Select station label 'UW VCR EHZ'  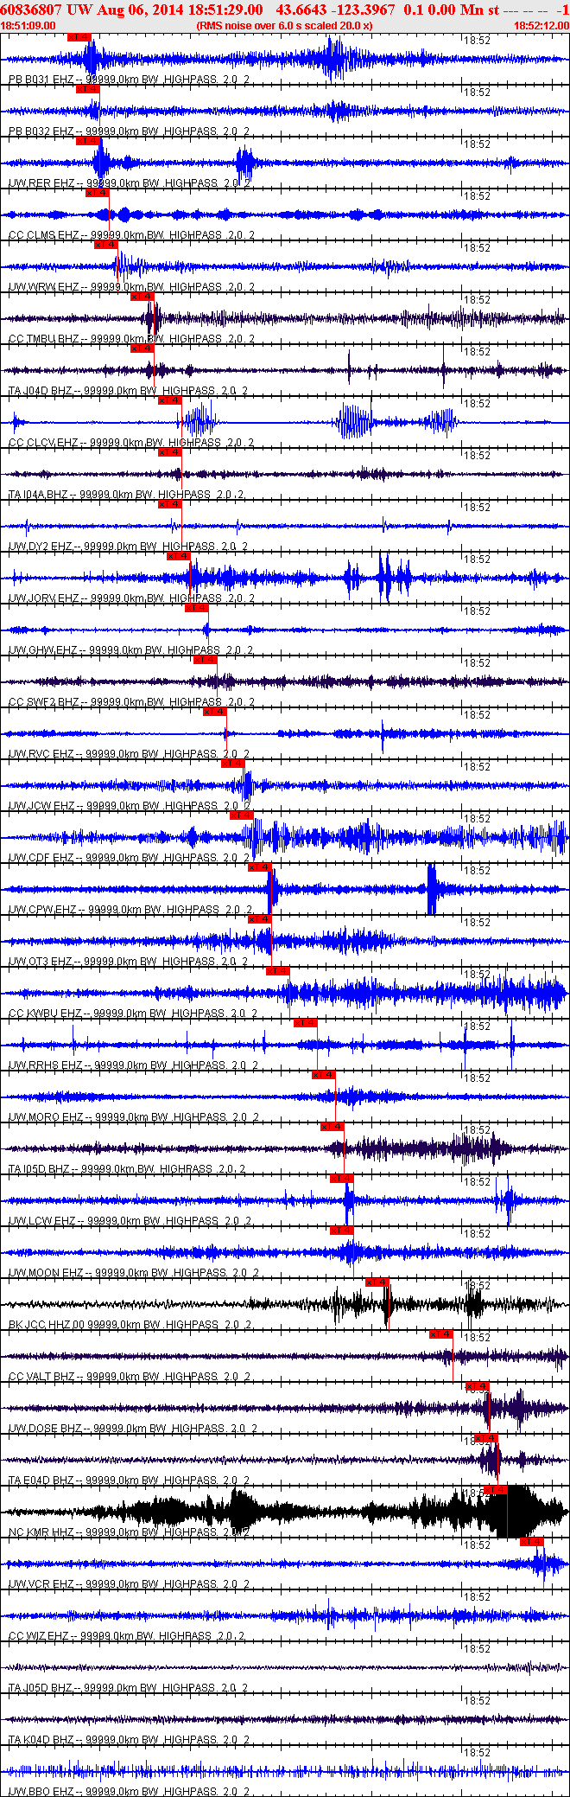41,1584
